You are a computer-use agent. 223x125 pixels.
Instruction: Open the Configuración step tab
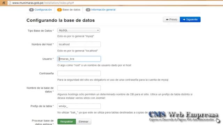pyautogui.click(x=43, y=10)
